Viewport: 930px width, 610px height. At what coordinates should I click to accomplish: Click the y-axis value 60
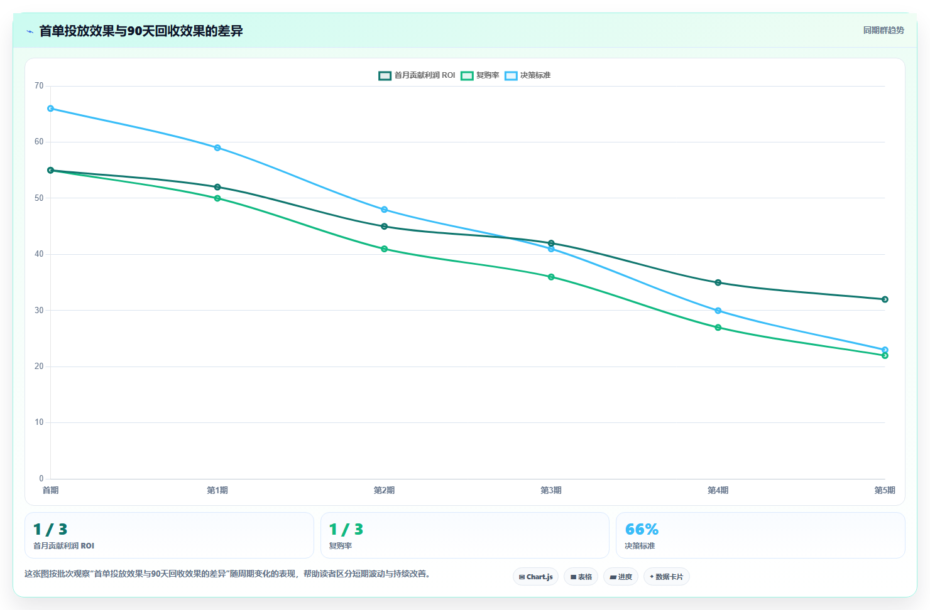tap(39, 142)
